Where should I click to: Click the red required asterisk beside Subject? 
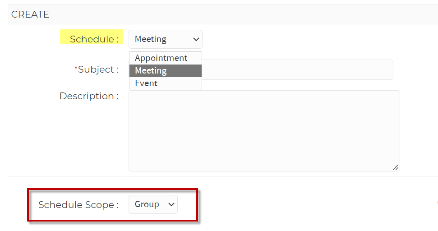click(76, 68)
